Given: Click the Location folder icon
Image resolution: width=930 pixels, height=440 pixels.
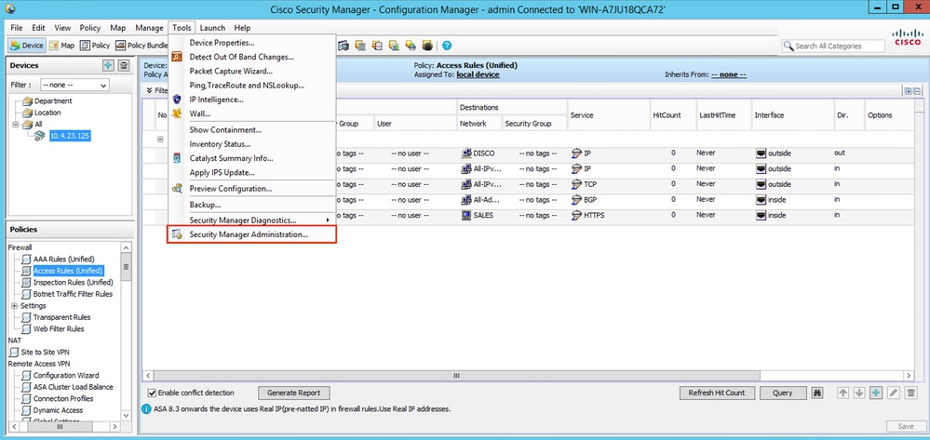Looking at the screenshot, I should (27, 112).
